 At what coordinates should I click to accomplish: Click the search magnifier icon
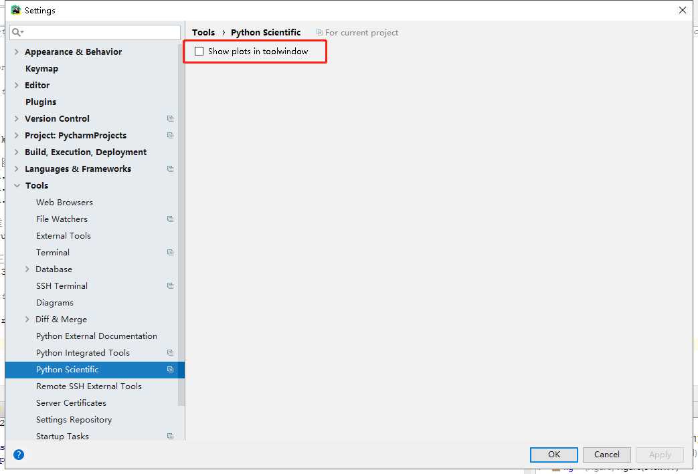pyautogui.click(x=17, y=32)
